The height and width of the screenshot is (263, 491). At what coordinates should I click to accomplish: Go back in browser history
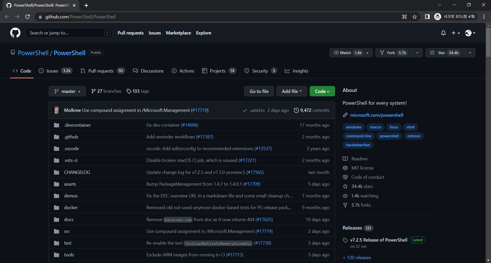pyautogui.click(x=7, y=17)
